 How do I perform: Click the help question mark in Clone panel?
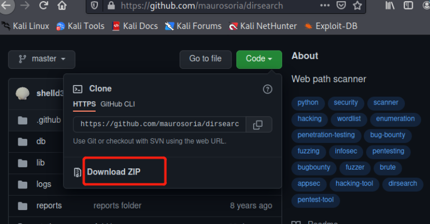(268, 89)
